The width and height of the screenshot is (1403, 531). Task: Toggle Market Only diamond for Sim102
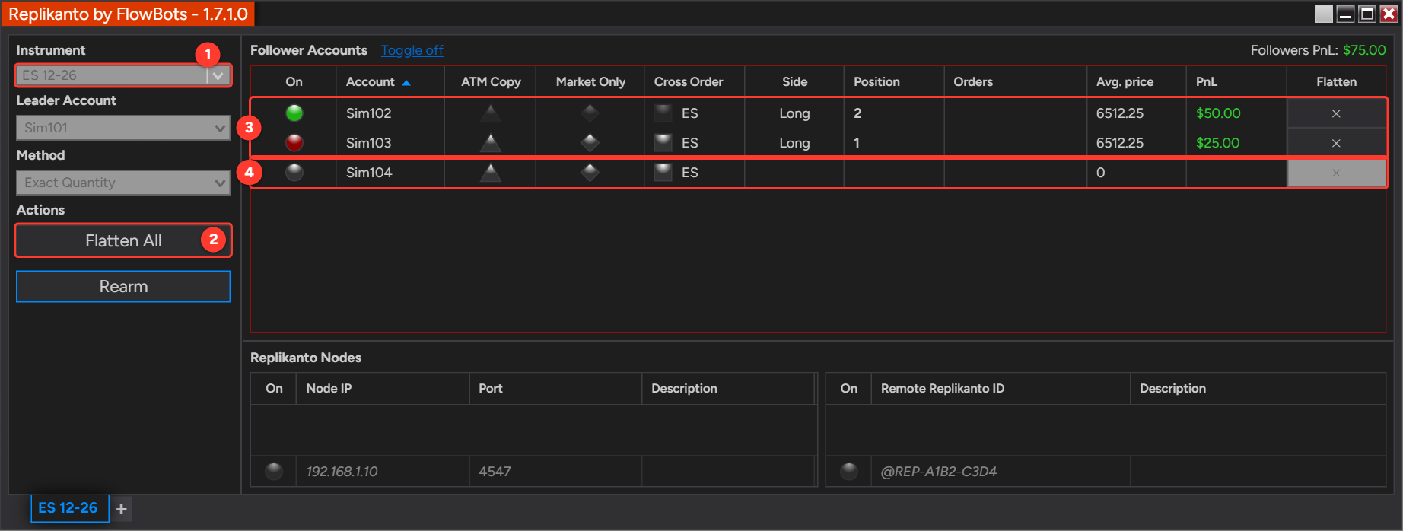point(590,113)
